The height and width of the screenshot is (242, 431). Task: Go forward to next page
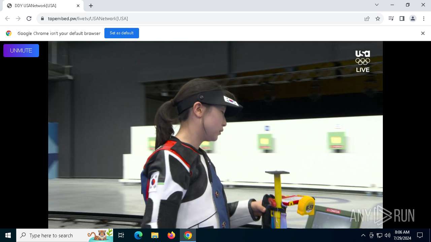coord(18,18)
